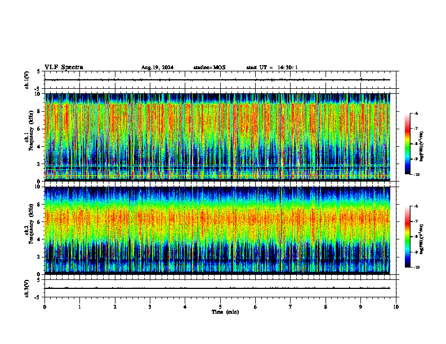
Task: Click the "VLF Spectra" title text
Action: 64,67
